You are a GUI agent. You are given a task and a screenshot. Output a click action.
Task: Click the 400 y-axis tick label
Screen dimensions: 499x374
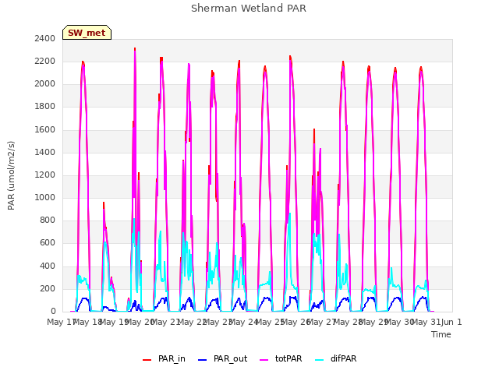click(48, 266)
